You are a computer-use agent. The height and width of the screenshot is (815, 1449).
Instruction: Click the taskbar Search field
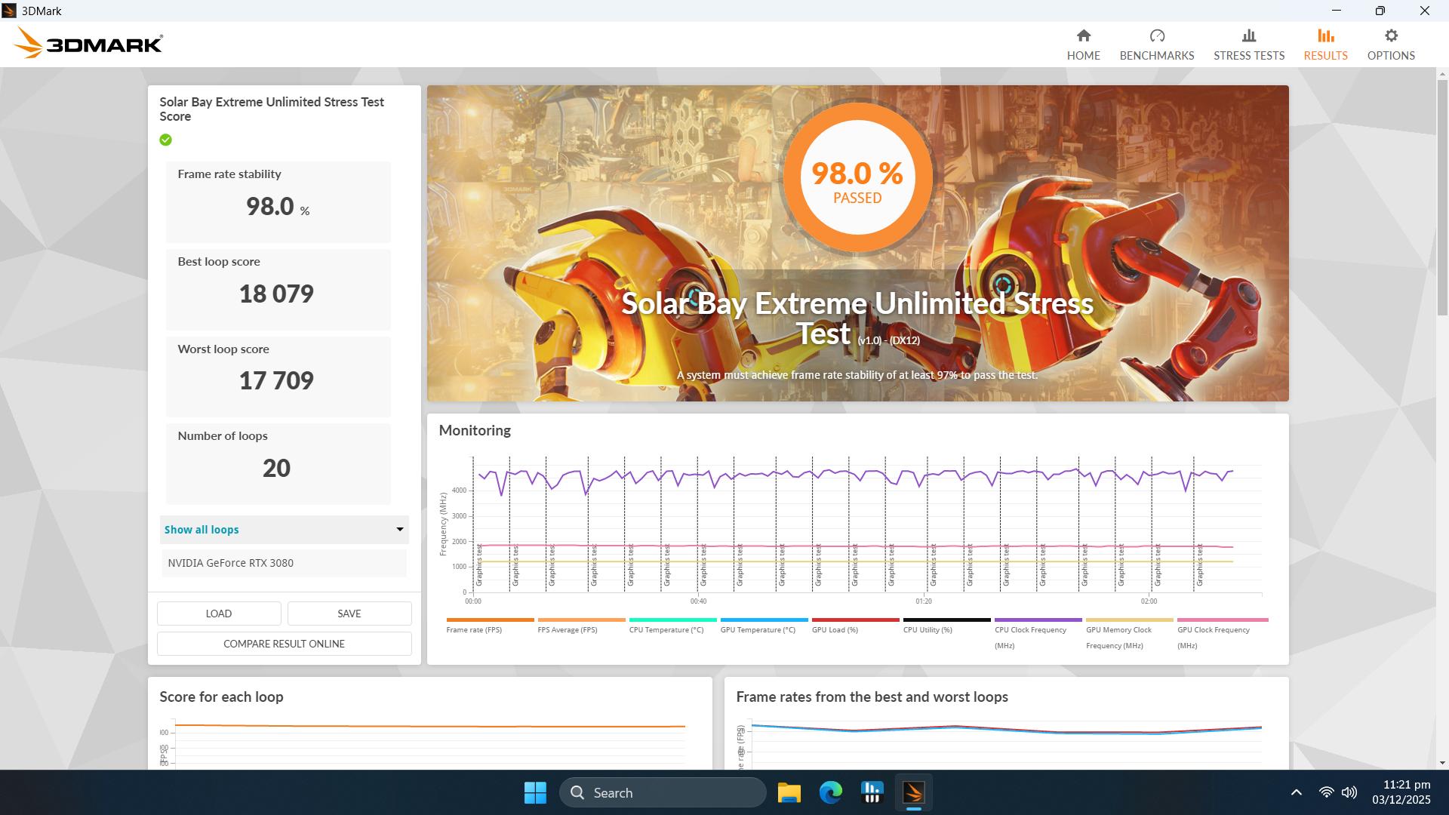pyautogui.click(x=663, y=792)
